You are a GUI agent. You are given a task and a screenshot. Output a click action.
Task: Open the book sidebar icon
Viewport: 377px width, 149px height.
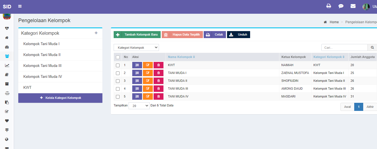click(7, 74)
